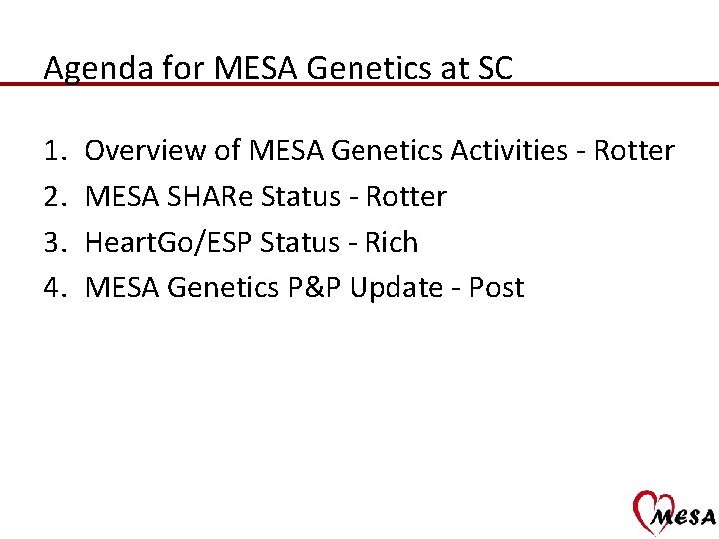This screenshot has height=539, width=719.
Task: Click the name 'Rotter' in the first item
Action: 634,151
